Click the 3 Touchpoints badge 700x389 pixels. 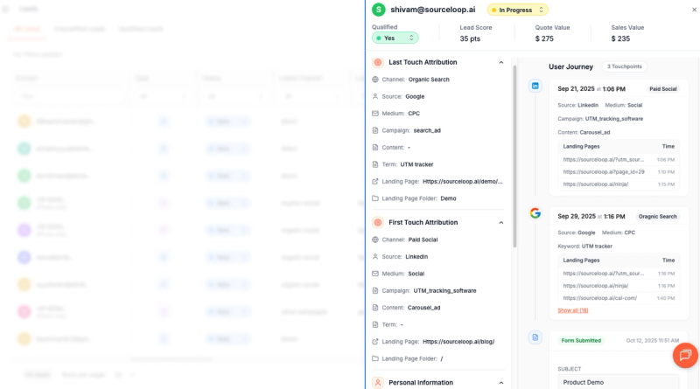[624, 66]
